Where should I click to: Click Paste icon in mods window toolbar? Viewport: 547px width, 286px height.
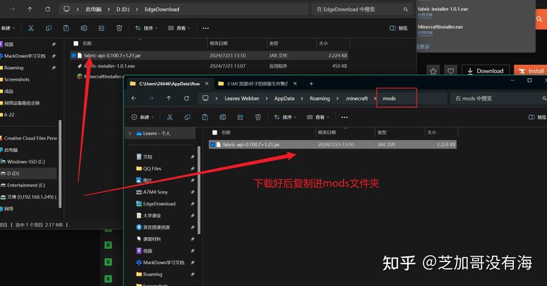pos(205,117)
